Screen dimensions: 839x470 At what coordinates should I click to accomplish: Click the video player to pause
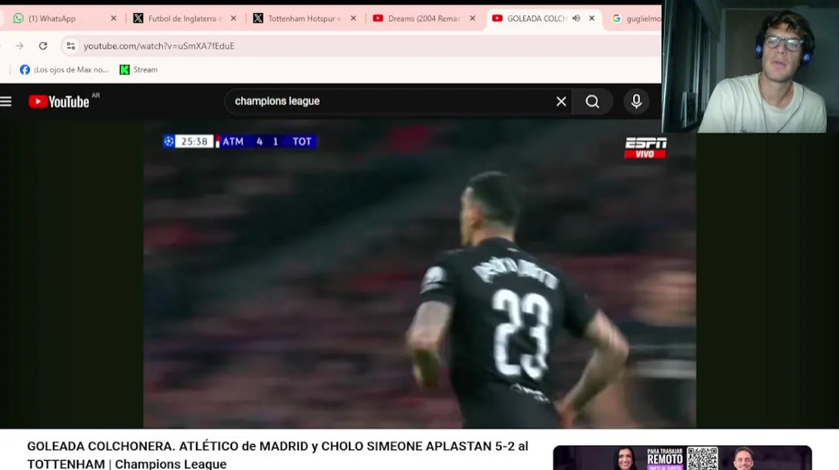419,274
